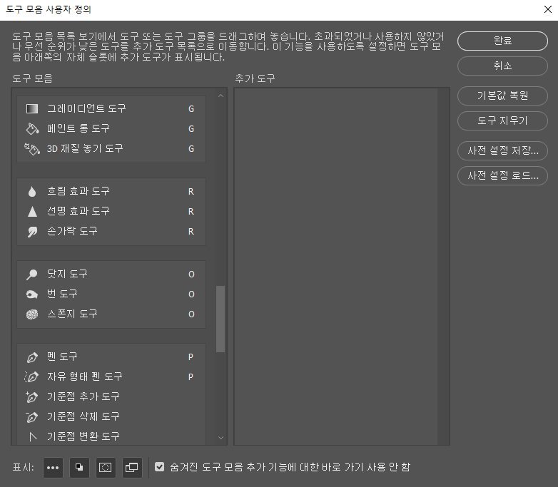
Task: Select the 손가락 도구 label
Action: point(72,231)
